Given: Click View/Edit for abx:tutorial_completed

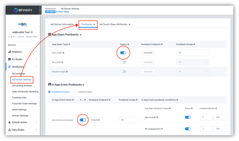Looking at the screenshot, I should click(x=96, y=120).
